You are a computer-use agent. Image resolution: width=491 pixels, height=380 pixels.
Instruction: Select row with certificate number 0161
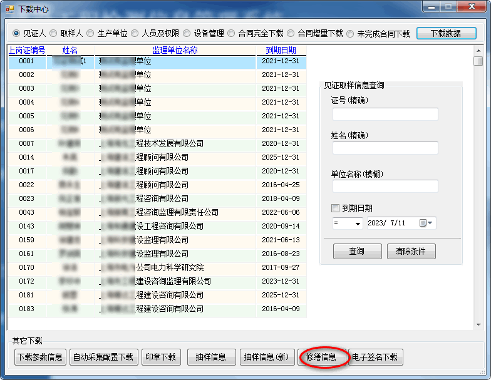pos(157,254)
